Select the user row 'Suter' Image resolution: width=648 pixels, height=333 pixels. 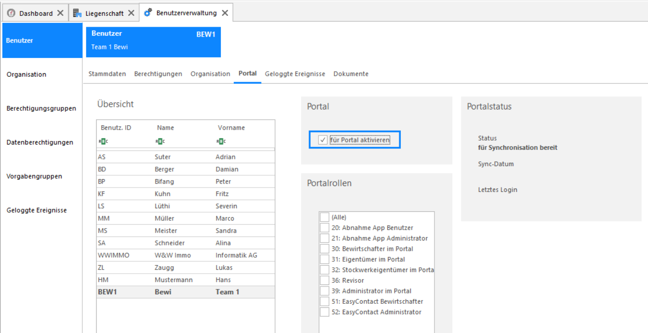tap(186, 157)
